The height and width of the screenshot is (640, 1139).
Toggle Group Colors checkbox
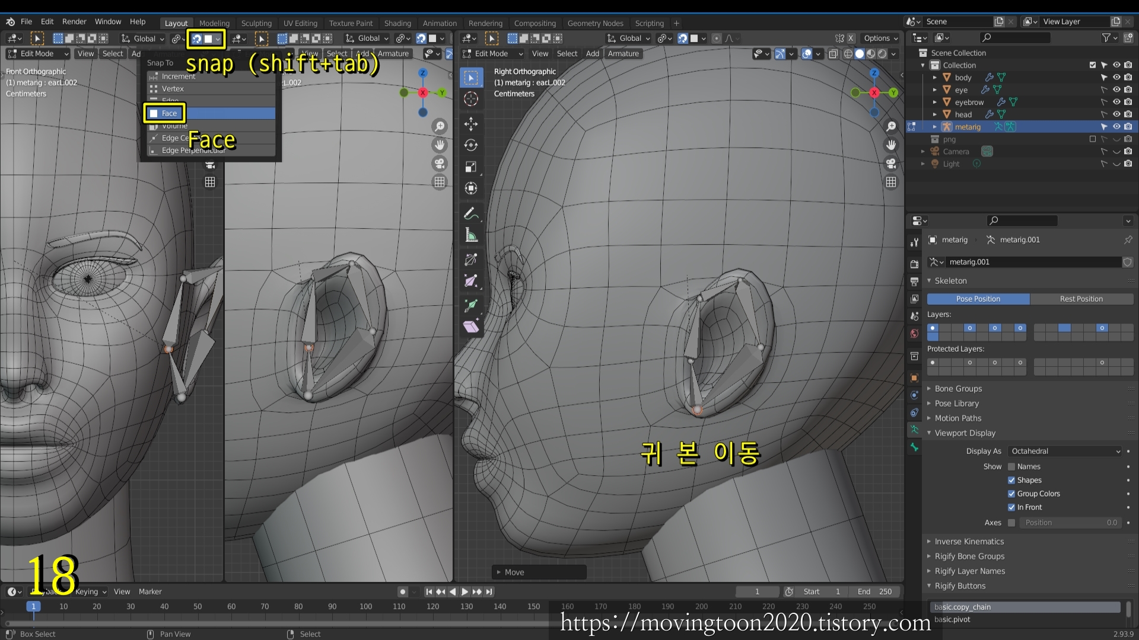coord(1011,494)
